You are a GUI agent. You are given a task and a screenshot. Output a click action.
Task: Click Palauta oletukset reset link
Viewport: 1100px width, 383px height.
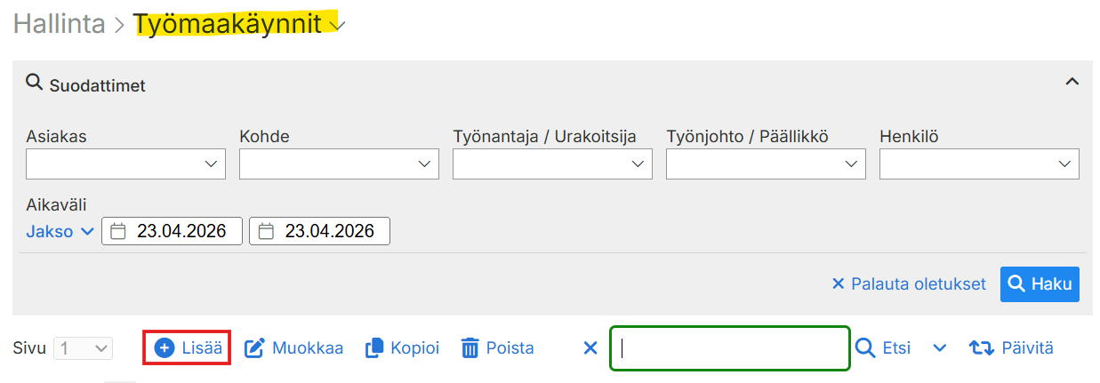coord(909,284)
